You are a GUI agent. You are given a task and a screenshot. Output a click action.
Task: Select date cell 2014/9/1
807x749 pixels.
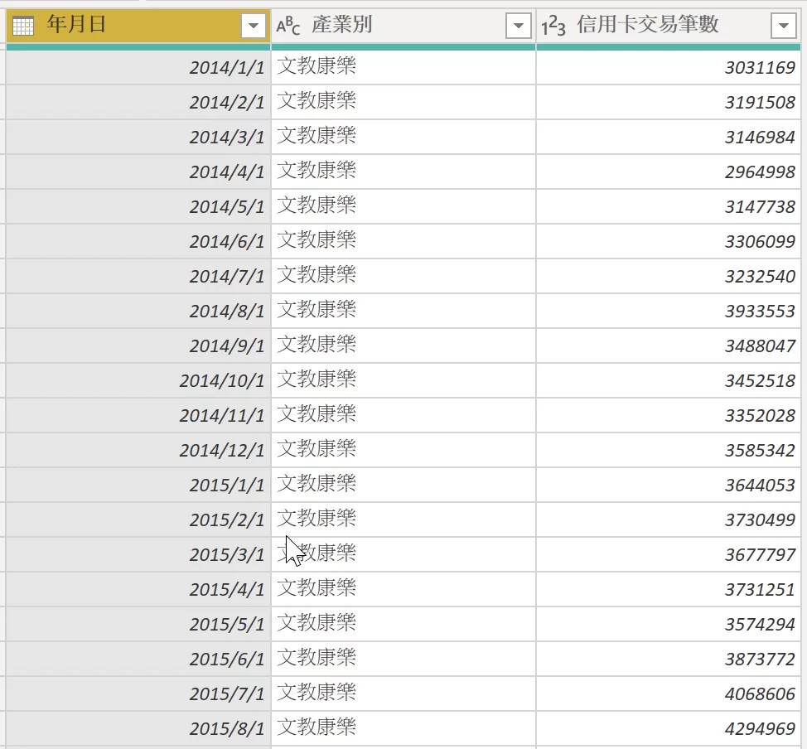[x=138, y=346]
